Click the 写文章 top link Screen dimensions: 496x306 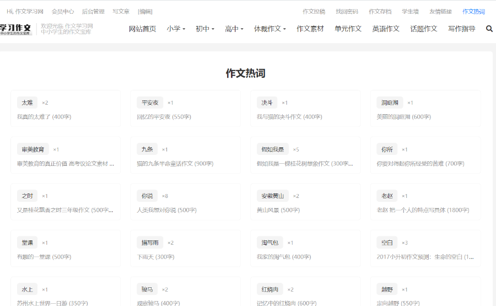(121, 12)
